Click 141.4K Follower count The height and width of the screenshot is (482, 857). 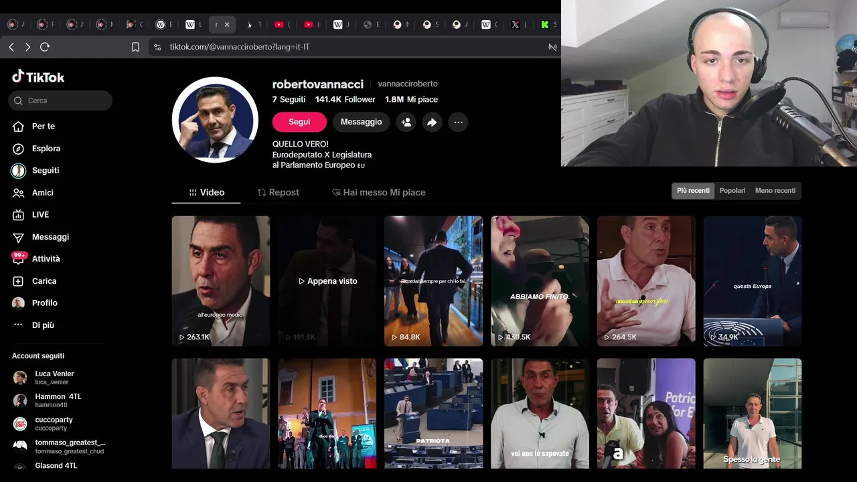pos(345,99)
